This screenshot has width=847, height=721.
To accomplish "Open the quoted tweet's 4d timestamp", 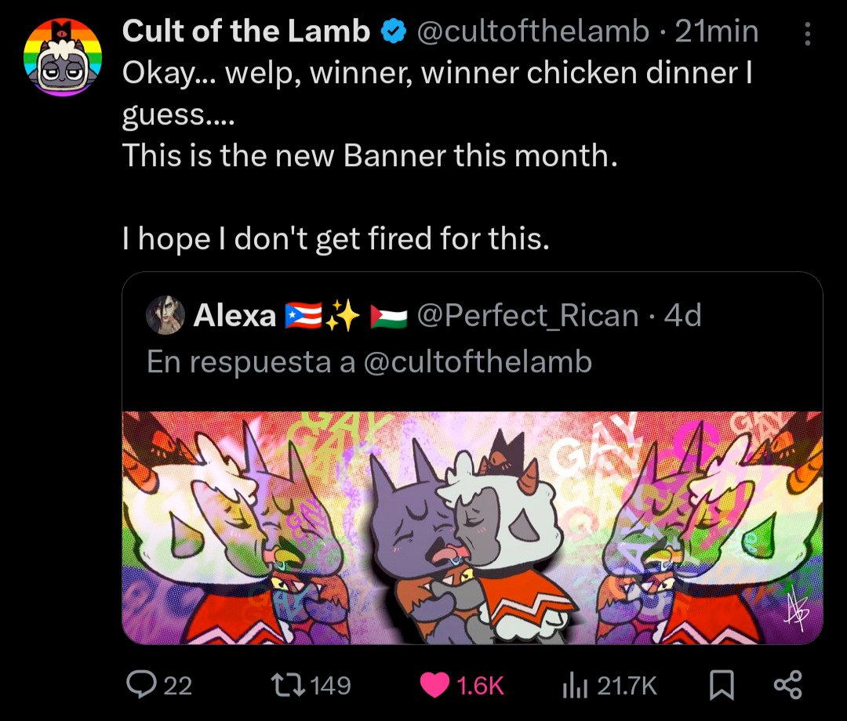I will tap(682, 315).
